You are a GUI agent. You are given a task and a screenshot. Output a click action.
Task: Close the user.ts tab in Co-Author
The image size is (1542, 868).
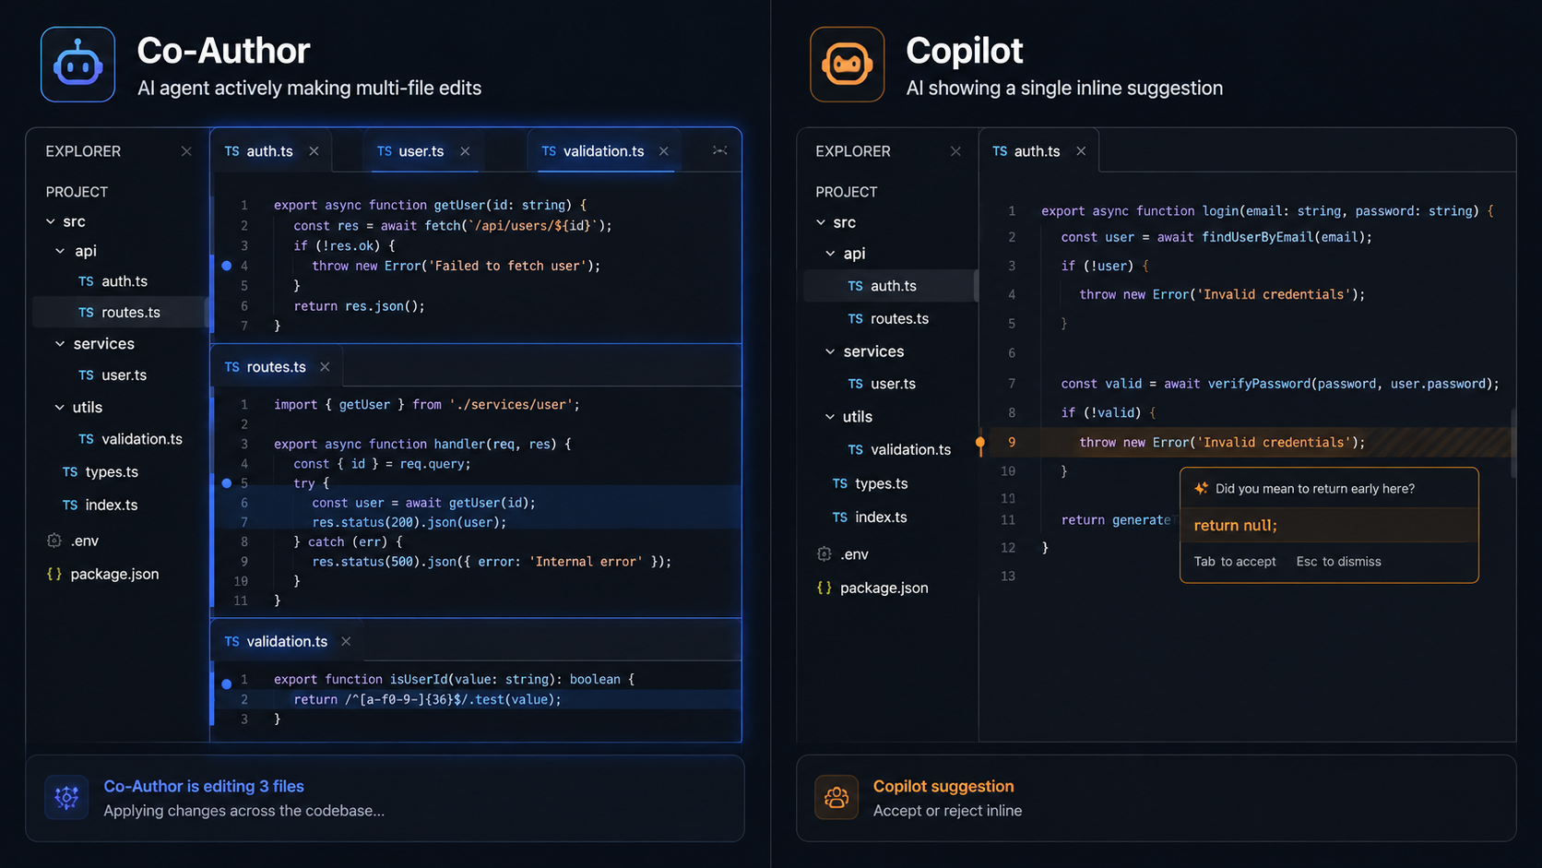click(465, 151)
